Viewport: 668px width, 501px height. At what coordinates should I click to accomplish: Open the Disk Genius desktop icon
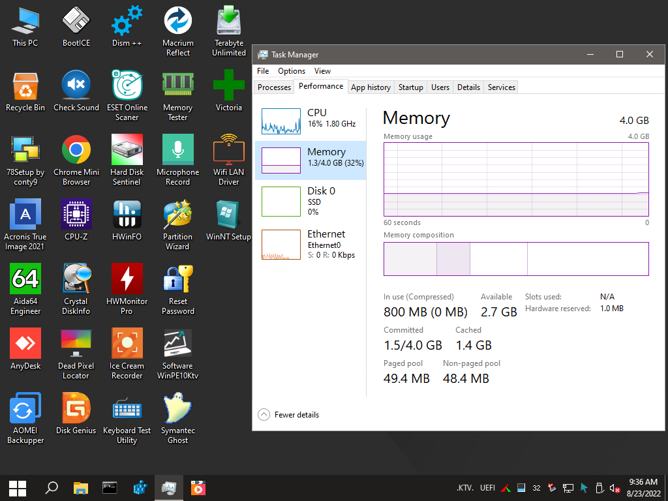[x=76, y=408]
